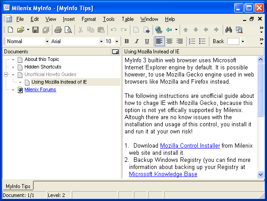267x201 pixels.
Task: Click the Open folder icon
Action: click(x=21, y=30)
